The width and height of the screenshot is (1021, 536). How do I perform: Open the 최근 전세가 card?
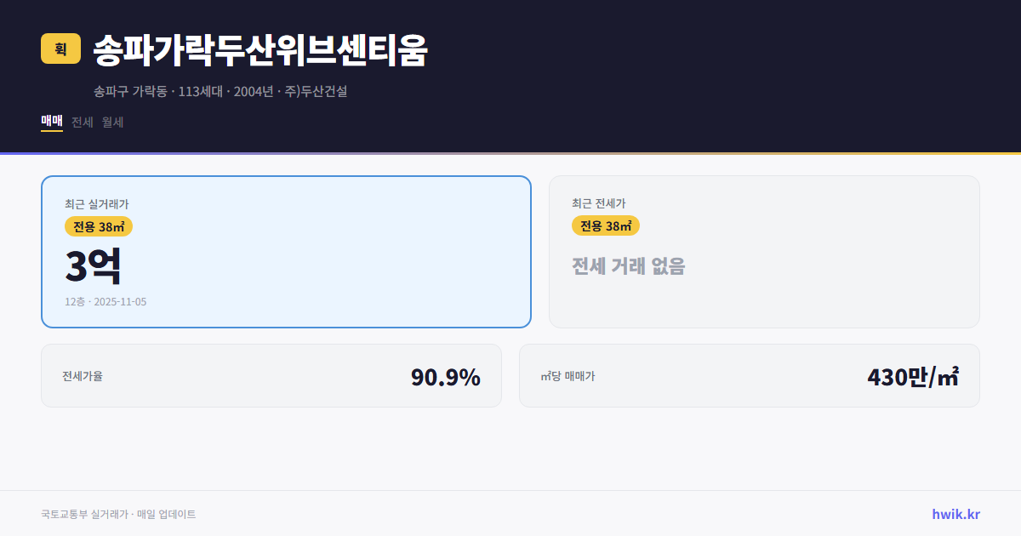pyautogui.click(x=764, y=251)
